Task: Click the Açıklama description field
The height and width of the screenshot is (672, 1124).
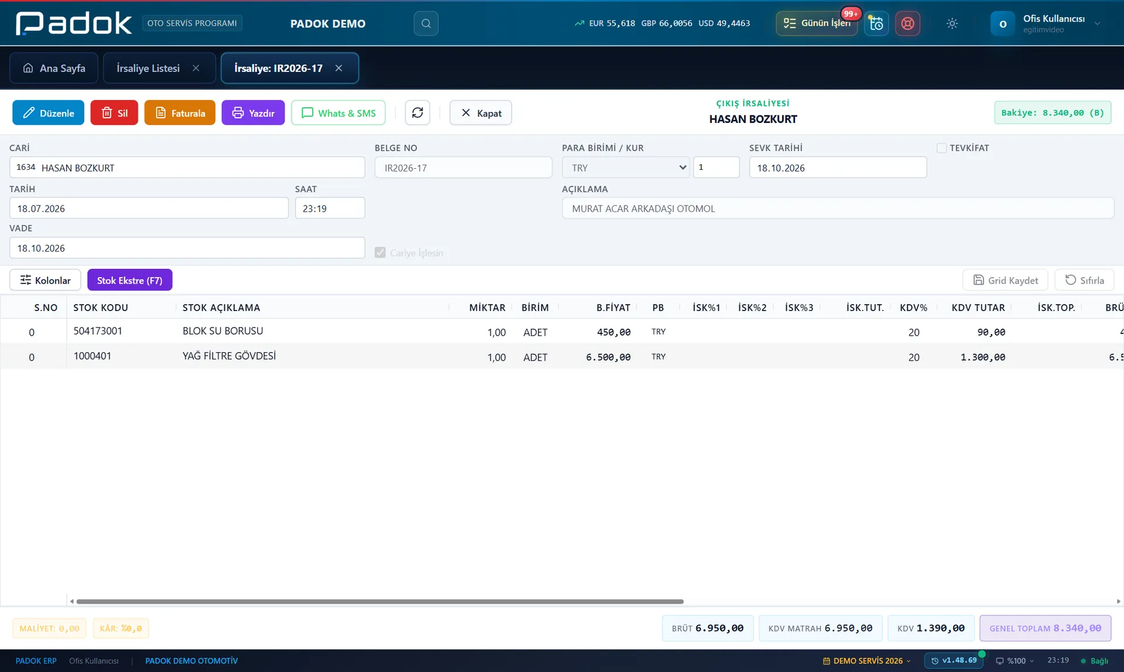Action: click(838, 208)
